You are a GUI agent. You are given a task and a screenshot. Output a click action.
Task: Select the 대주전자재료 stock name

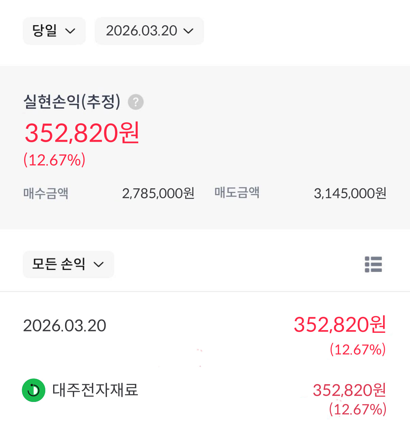pyautogui.click(x=95, y=390)
